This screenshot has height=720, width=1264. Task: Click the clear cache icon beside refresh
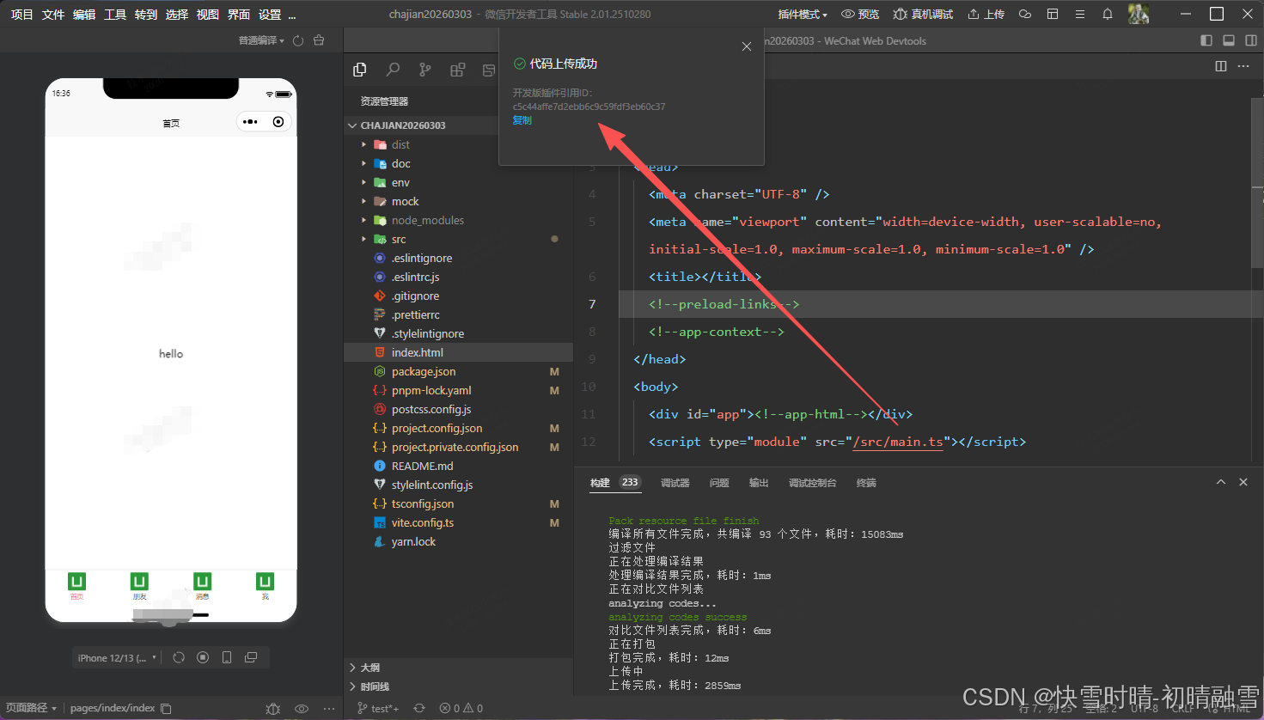click(x=319, y=40)
